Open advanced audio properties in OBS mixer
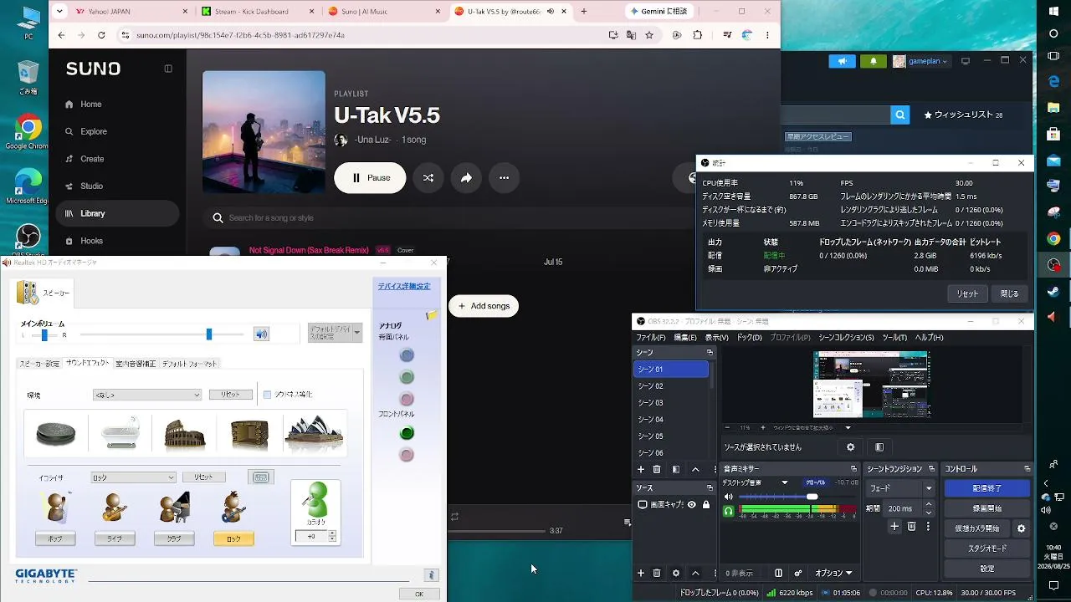1071x602 pixels. tap(798, 574)
